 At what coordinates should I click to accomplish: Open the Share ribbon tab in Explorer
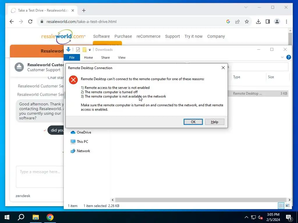[105, 57]
